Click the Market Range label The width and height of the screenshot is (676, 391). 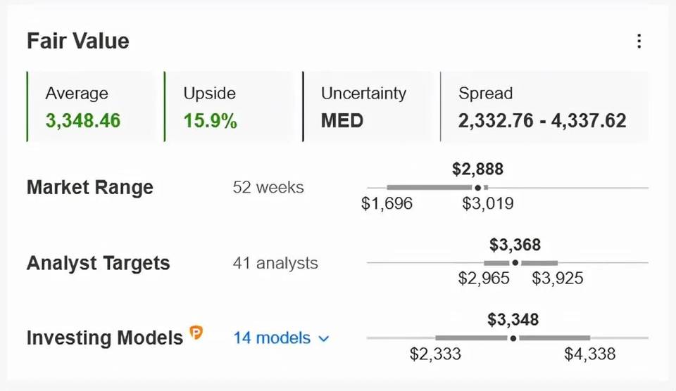tap(90, 187)
